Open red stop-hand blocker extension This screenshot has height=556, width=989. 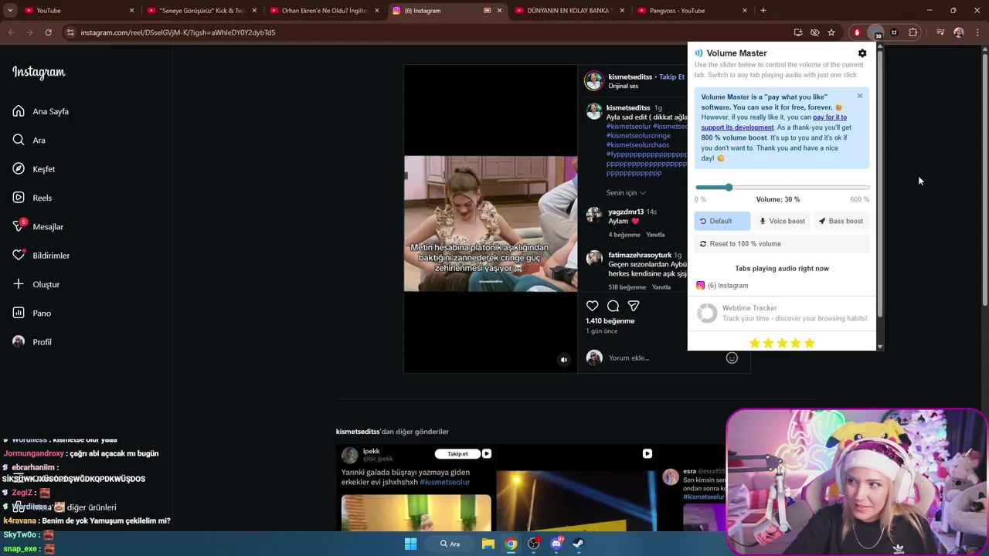pyautogui.click(x=857, y=32)
